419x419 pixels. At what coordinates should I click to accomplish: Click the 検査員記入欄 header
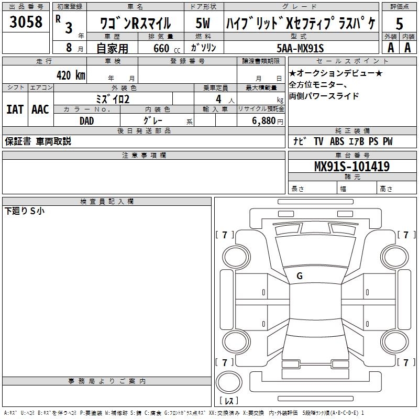coord(107,202)
